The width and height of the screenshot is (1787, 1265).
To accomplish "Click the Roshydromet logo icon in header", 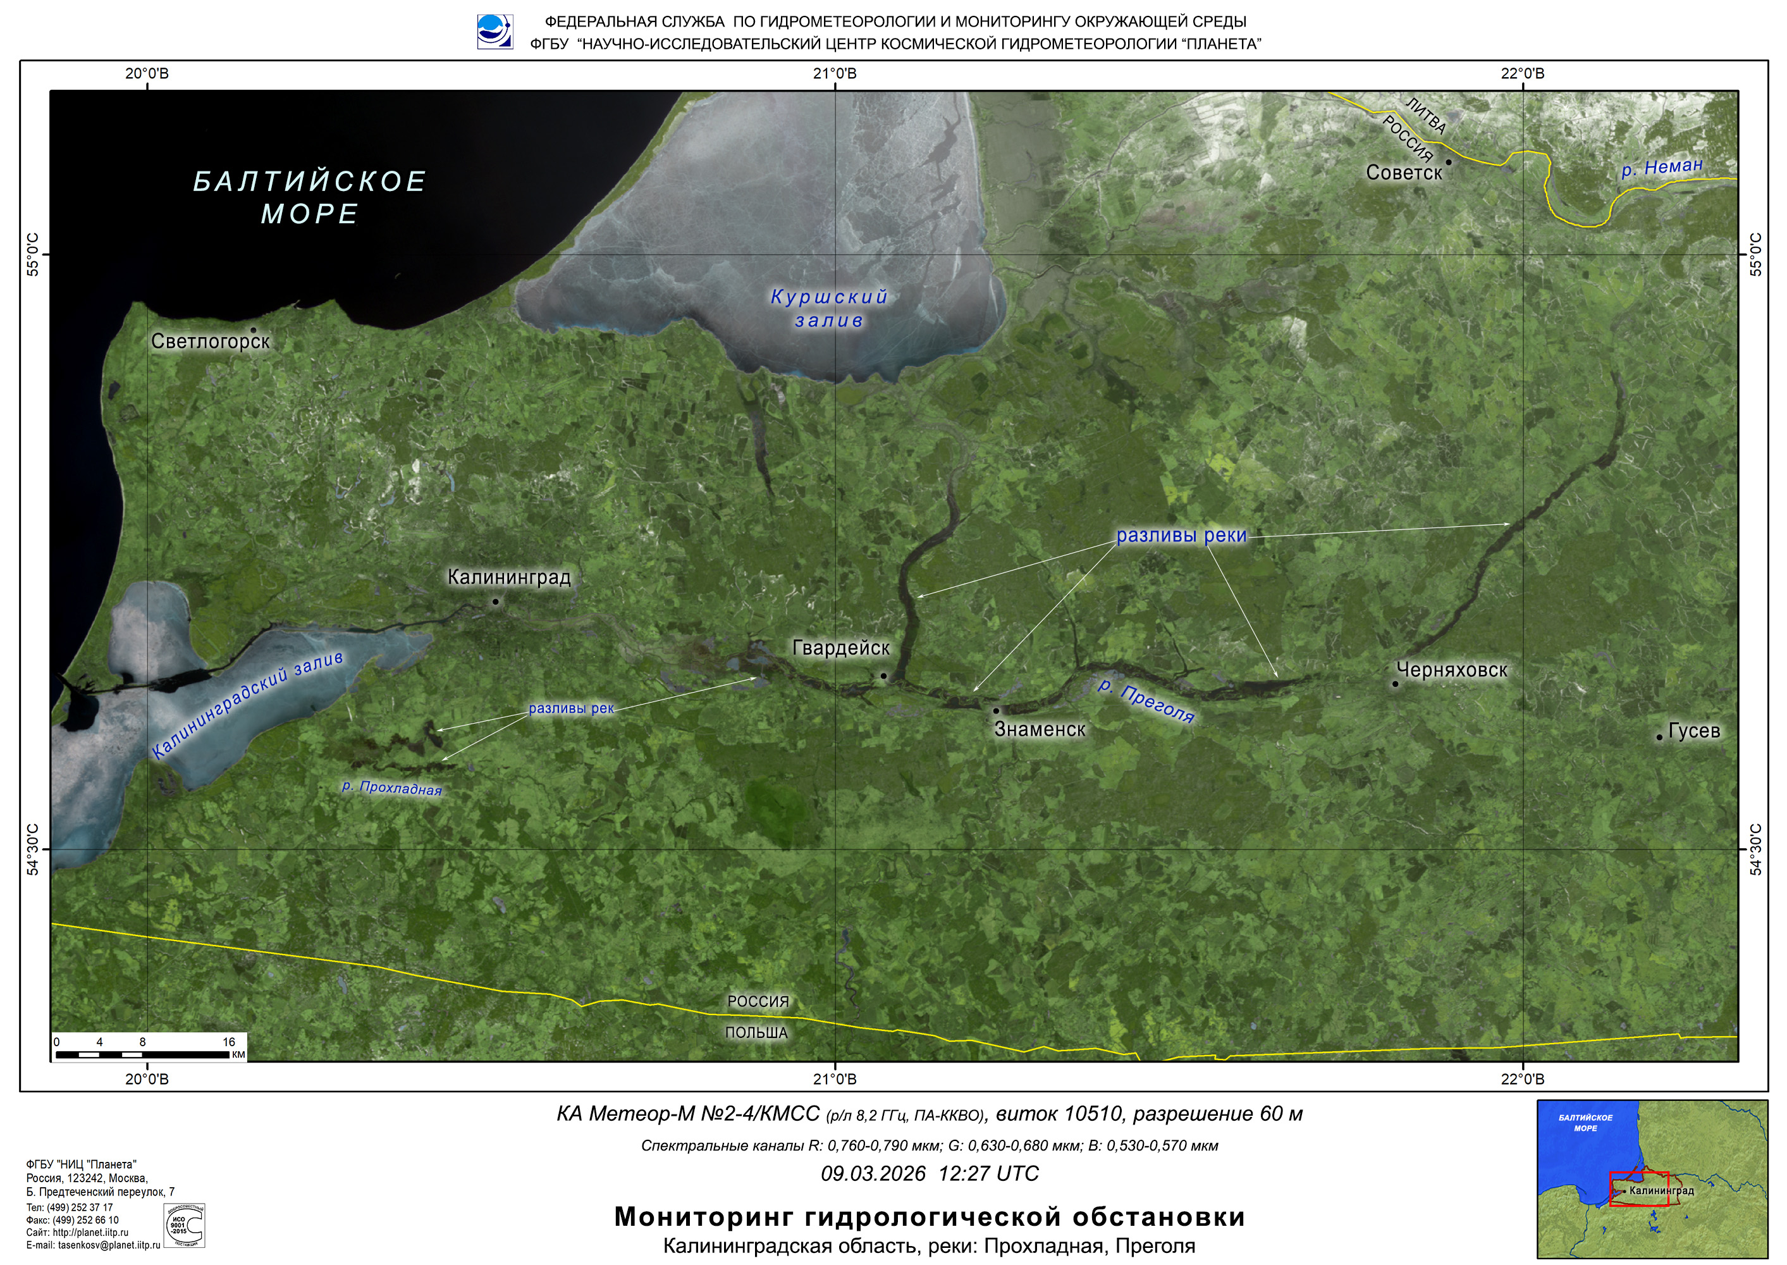I will (494, 32).
